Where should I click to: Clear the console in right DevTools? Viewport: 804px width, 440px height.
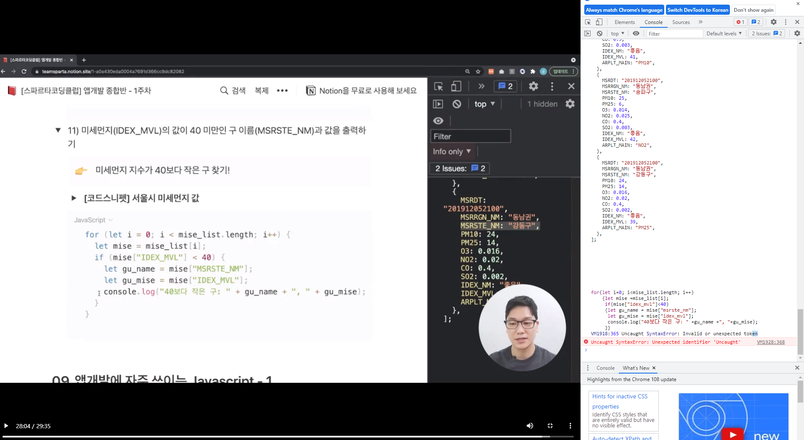point(599,33)
